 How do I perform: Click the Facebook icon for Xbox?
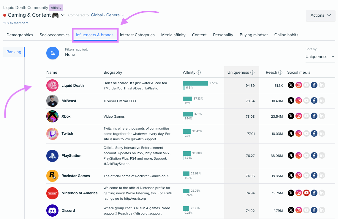click(x=314, y=116)
